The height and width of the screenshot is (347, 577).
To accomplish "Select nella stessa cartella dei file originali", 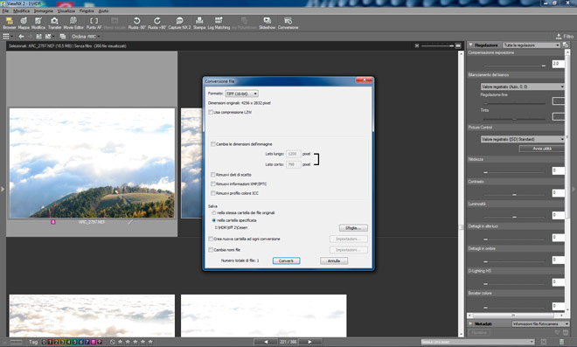I will coord(214,212).
